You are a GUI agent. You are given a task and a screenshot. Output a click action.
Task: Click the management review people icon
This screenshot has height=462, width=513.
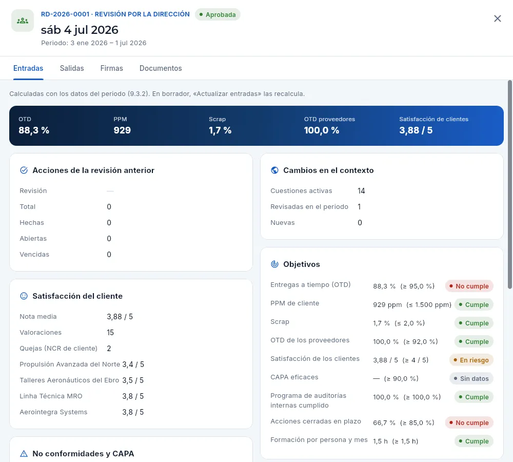tap(23, 21)
